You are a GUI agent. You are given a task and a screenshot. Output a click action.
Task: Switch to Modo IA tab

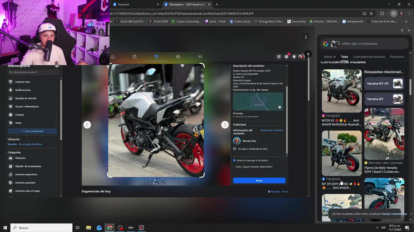330,57
